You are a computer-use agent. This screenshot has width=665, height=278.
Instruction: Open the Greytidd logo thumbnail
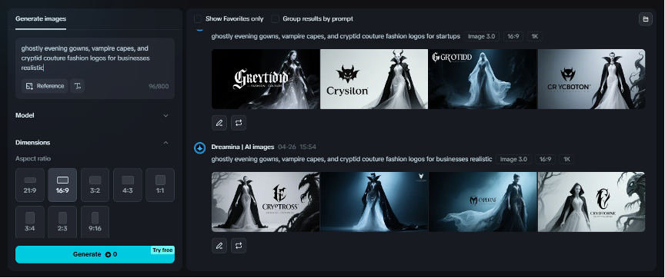click(x=266, y=79)
